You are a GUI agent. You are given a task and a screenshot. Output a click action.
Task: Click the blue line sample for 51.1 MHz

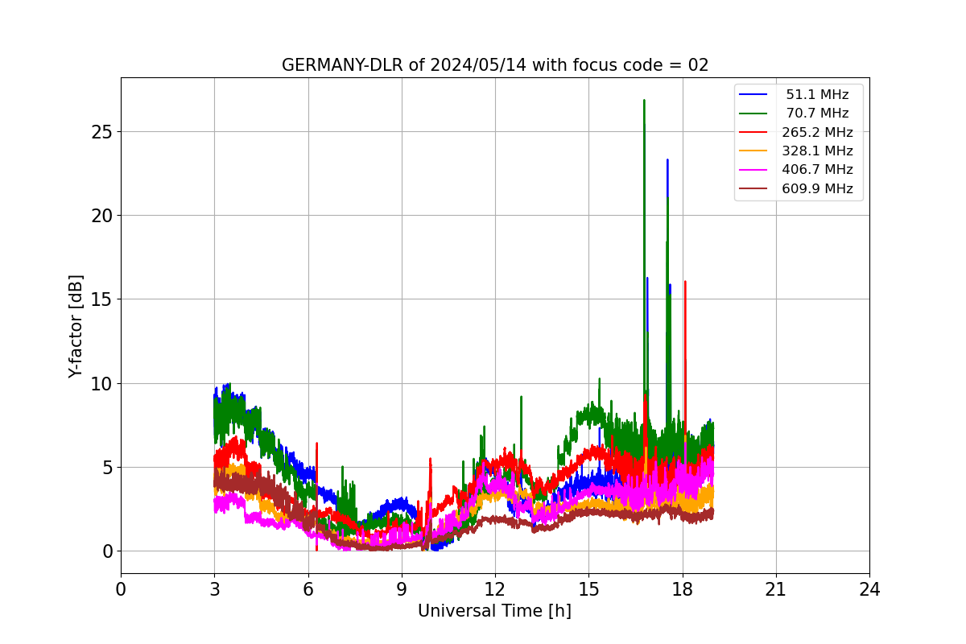click(753, 94)
